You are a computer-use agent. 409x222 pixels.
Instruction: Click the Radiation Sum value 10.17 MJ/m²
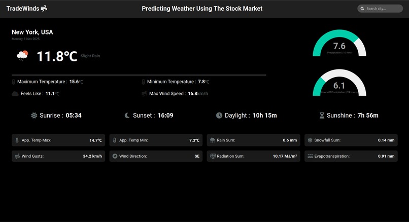pyautogui.click(x=285, y=156)
